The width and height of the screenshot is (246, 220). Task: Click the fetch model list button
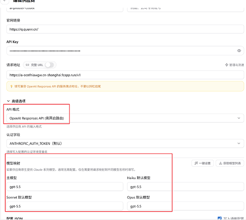[230, 163]
